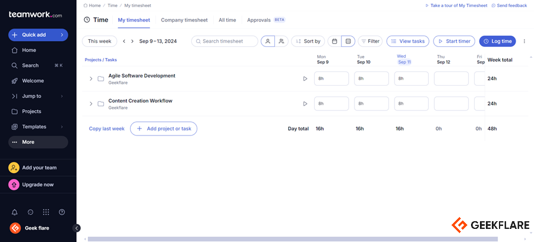Switch to Company timesheet tab

click(x=184, y=20)
